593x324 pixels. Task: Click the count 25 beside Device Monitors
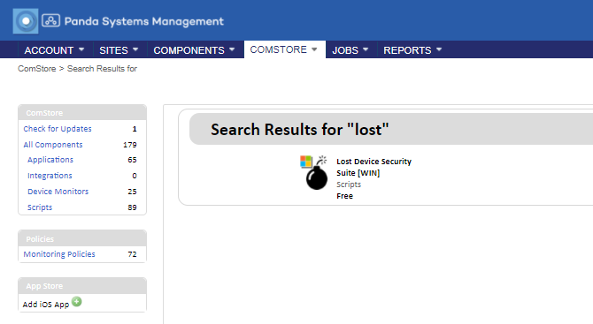pos(132,192)
